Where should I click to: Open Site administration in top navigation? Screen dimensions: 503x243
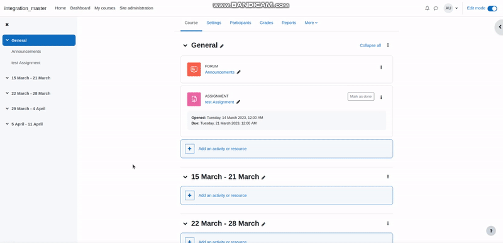click(136, 8)
